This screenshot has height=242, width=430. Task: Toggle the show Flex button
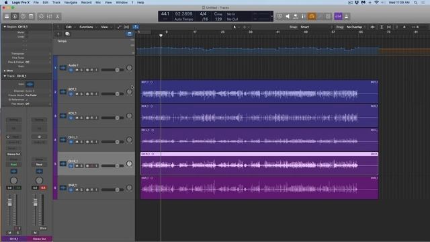126,27
